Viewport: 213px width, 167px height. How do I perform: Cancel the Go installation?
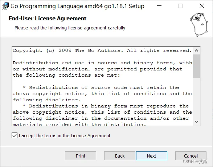(x=191, y=156)
